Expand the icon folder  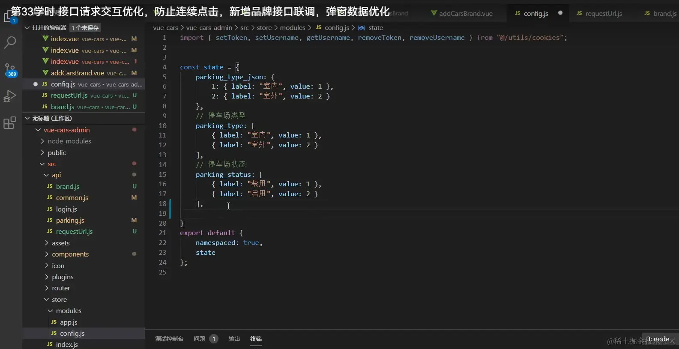(47, 265)
